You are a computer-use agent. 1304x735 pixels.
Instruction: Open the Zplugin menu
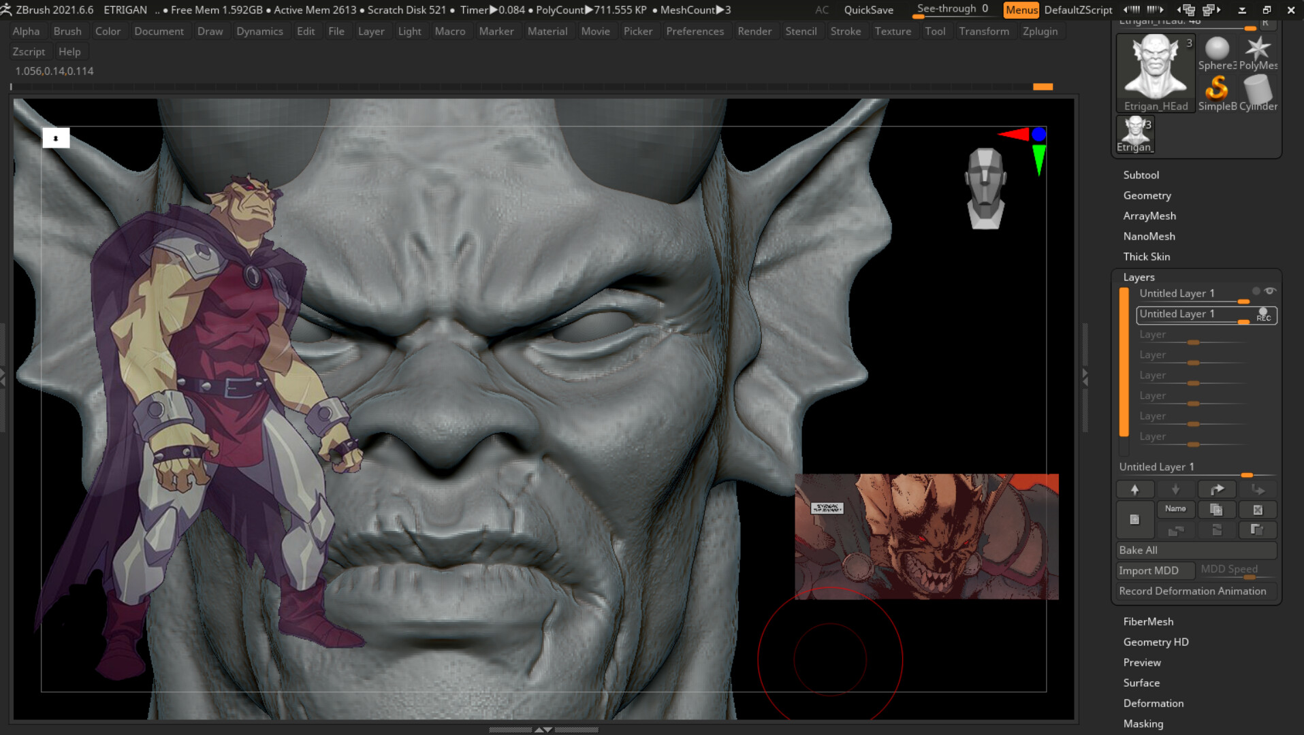pos(1040,31)
